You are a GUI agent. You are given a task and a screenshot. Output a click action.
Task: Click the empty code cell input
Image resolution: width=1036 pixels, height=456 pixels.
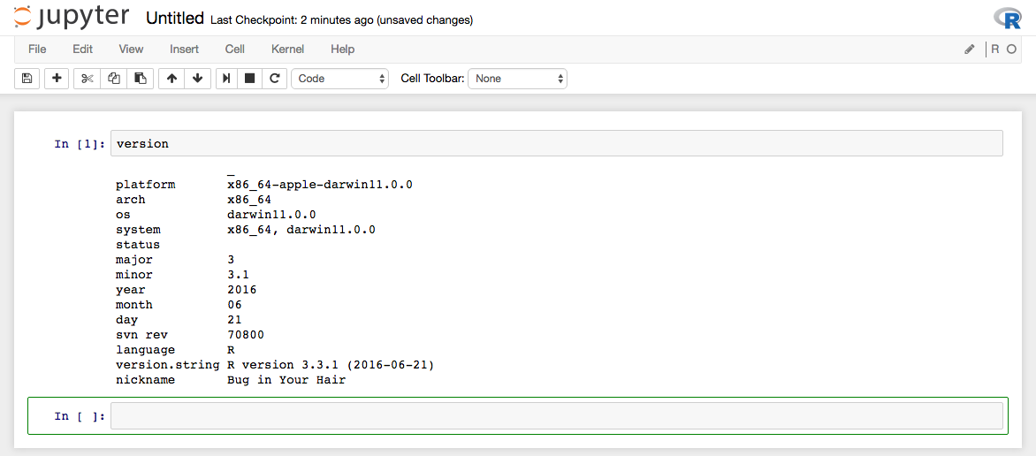click(x=556, y=416)
